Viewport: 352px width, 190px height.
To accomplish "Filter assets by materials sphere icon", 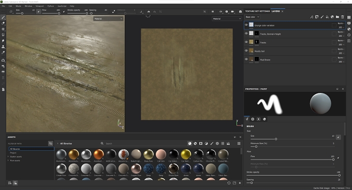I will [189, 144].
